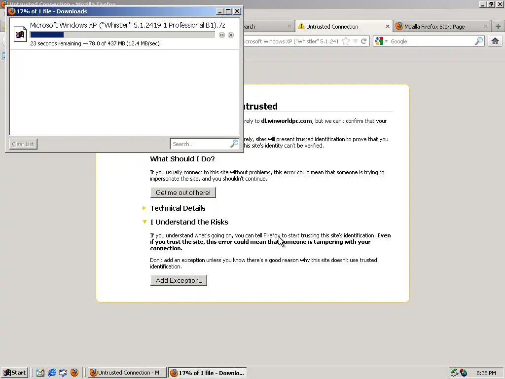Click the 8:35 PM clock
This screenshot has height=379, width=505.
pyautogui.click(x=486, y=373)
